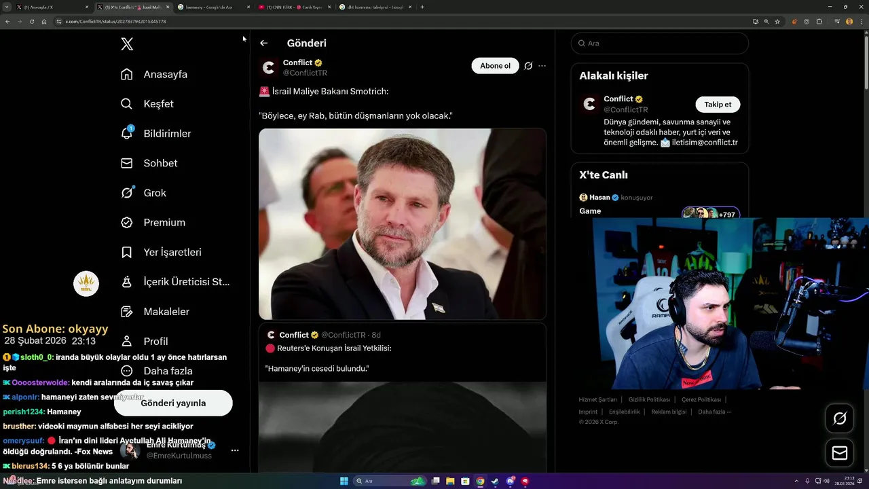This screenshot has height=489, width=869.
Task: Open Daha fazla more menu
Action: click(156, 371)
